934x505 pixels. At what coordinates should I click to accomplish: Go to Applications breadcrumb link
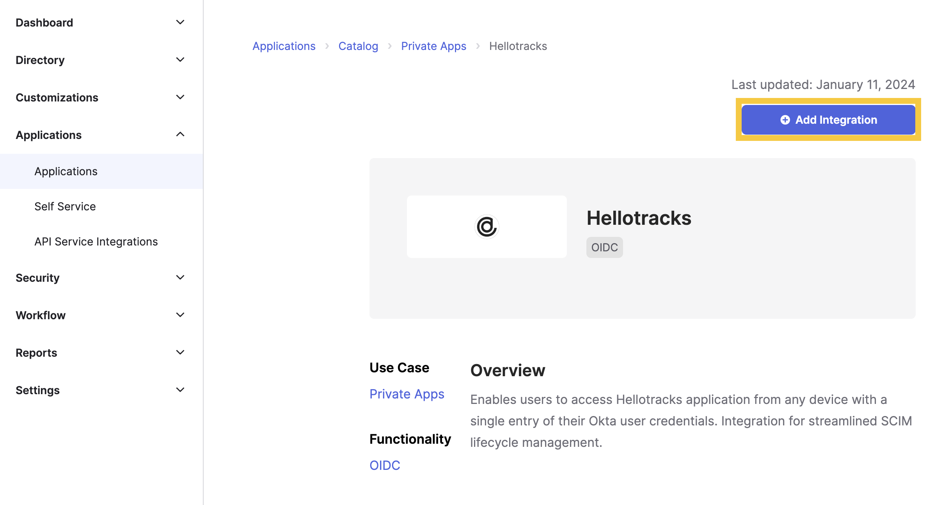coord(284,46)
